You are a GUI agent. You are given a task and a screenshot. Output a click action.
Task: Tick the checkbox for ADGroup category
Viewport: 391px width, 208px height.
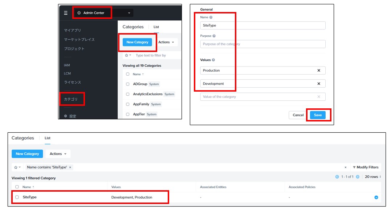pos(127,84)
